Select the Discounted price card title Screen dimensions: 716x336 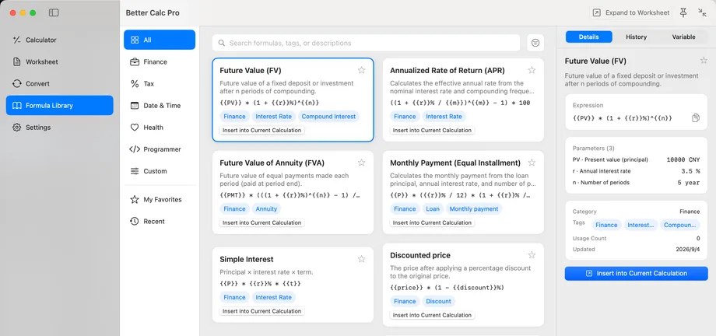420,255
